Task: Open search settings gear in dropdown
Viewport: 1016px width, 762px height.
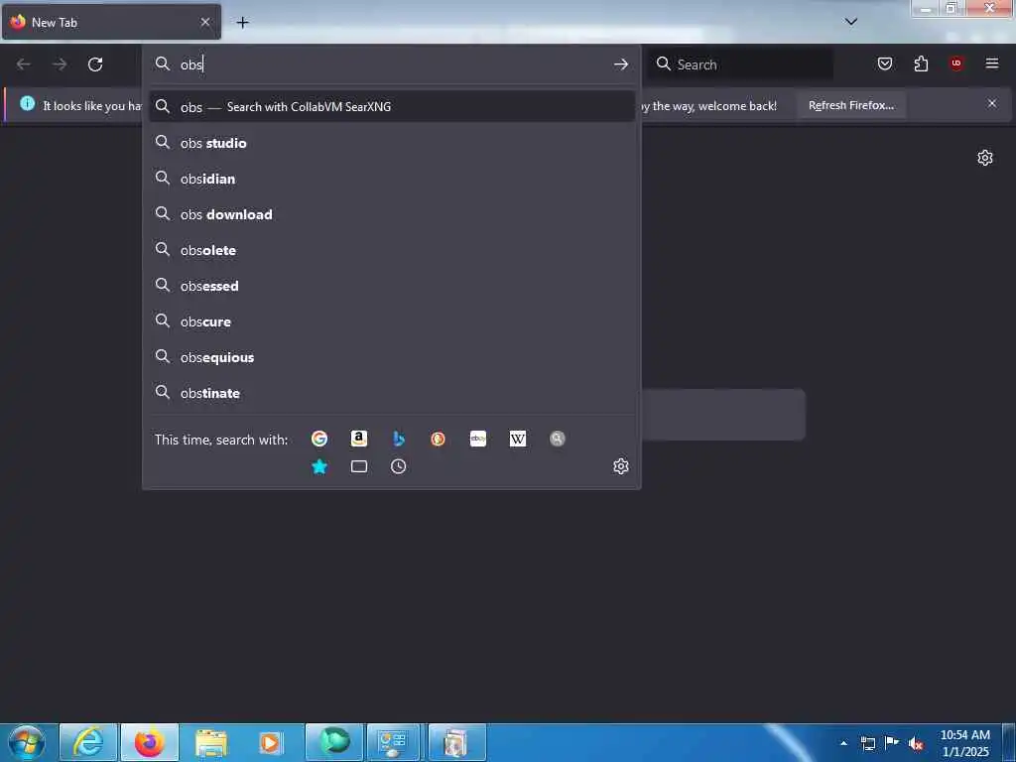Action: (x=621, y=466)
